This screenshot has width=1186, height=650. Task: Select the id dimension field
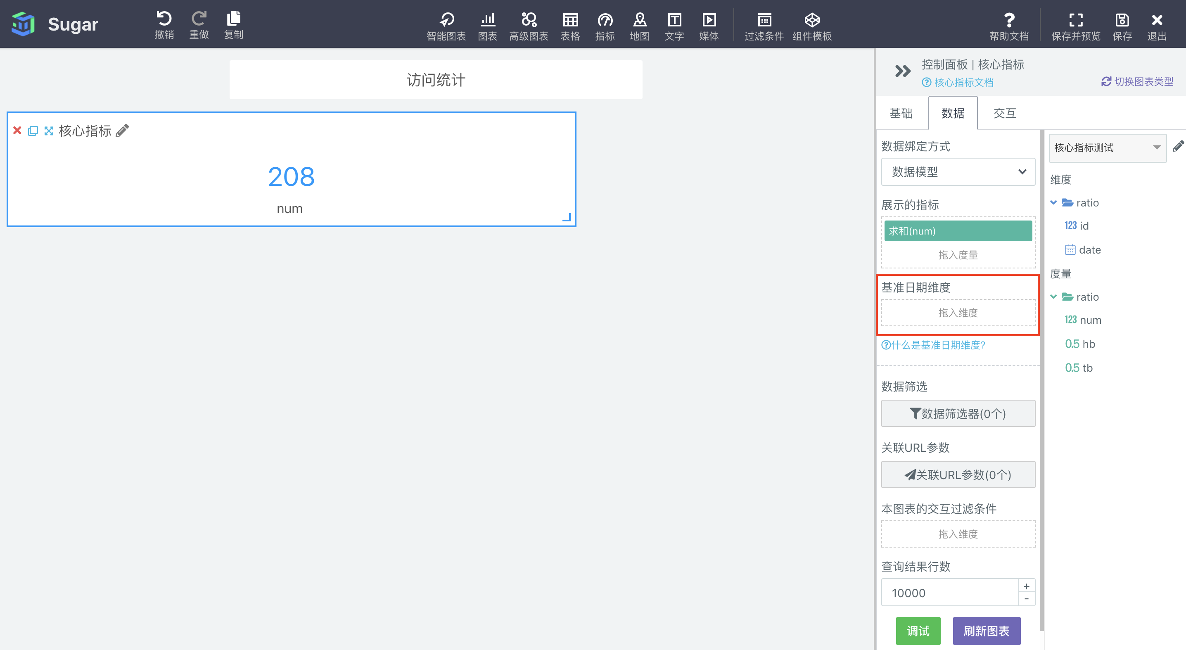(1077, 225)
